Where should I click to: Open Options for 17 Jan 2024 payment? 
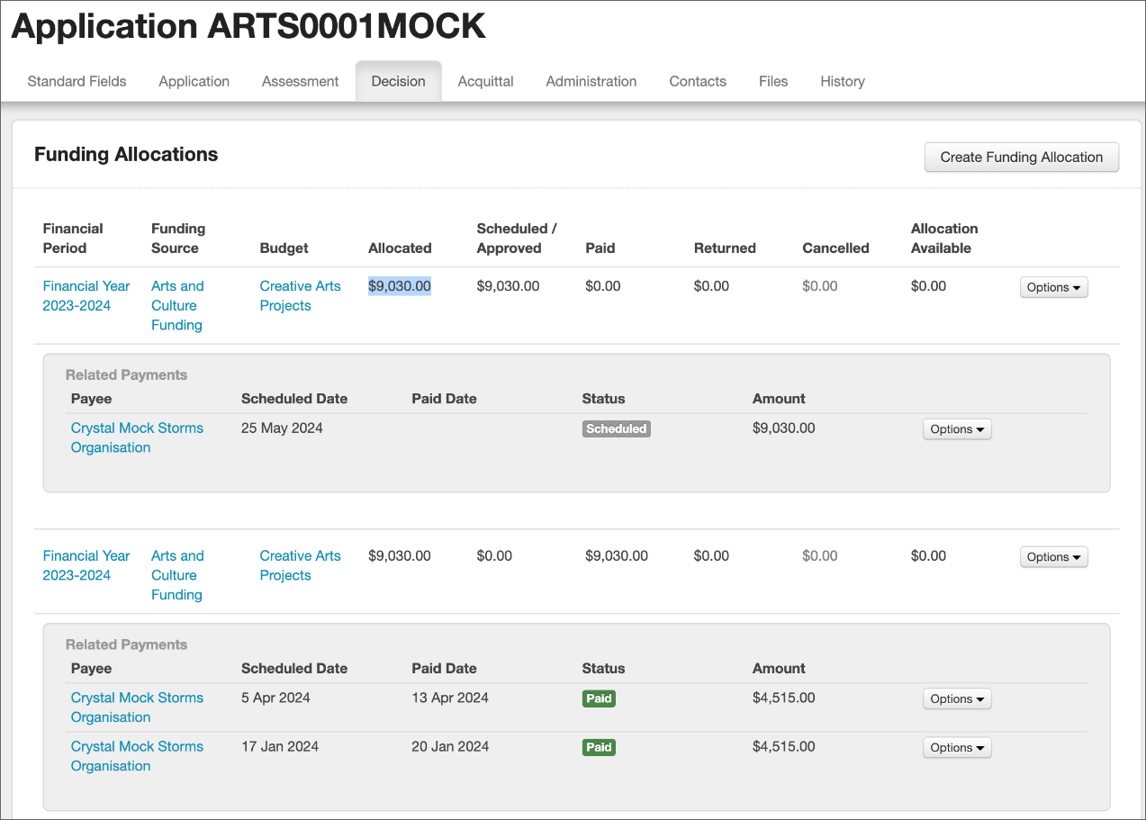tap(957, 748)
